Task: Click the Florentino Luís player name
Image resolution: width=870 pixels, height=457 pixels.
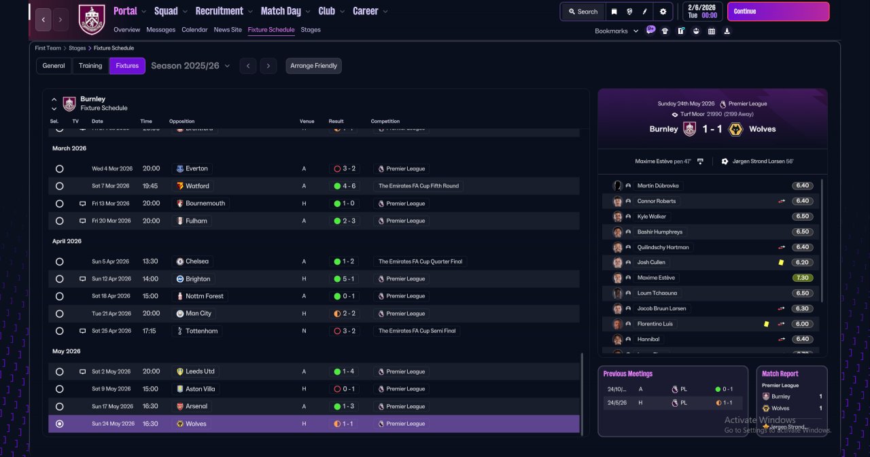Action: [656, 324]
